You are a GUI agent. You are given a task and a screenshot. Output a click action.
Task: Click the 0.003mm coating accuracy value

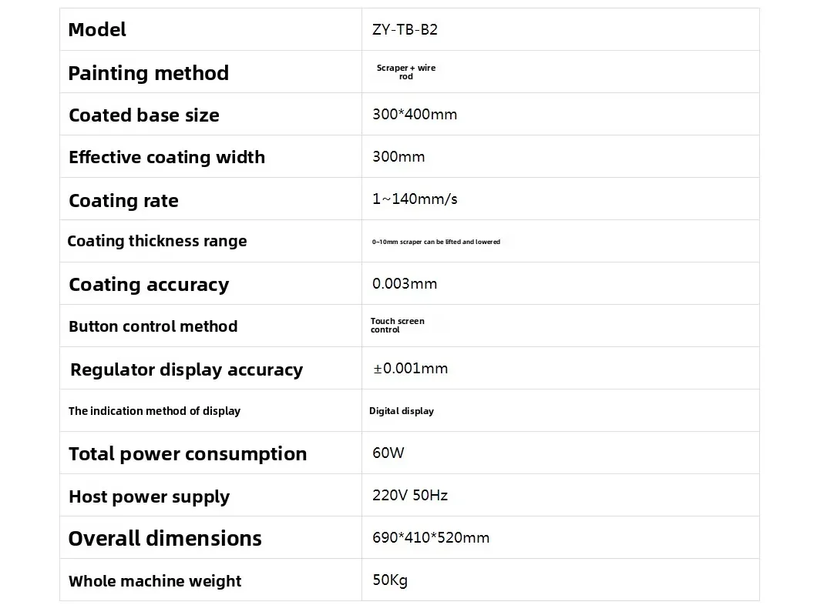point(404,284)
